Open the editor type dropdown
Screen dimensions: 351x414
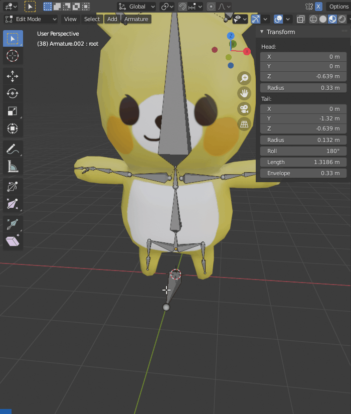(x=11, y=7)
